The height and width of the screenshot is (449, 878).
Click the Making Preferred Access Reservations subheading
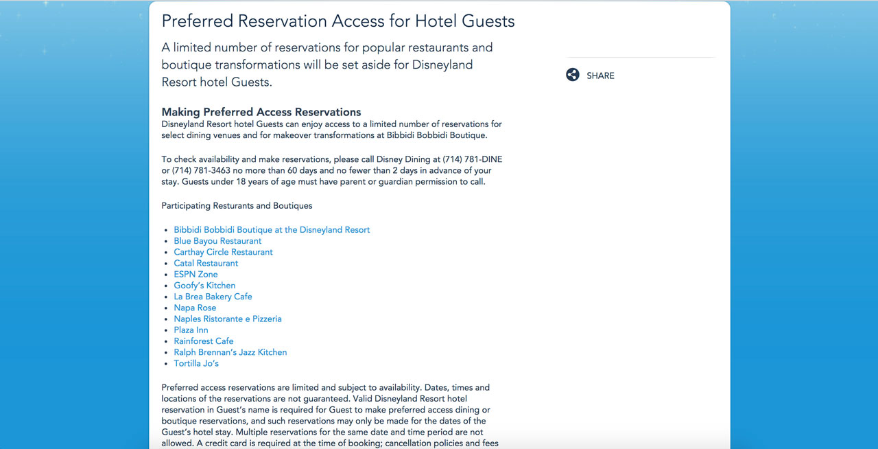261,112
